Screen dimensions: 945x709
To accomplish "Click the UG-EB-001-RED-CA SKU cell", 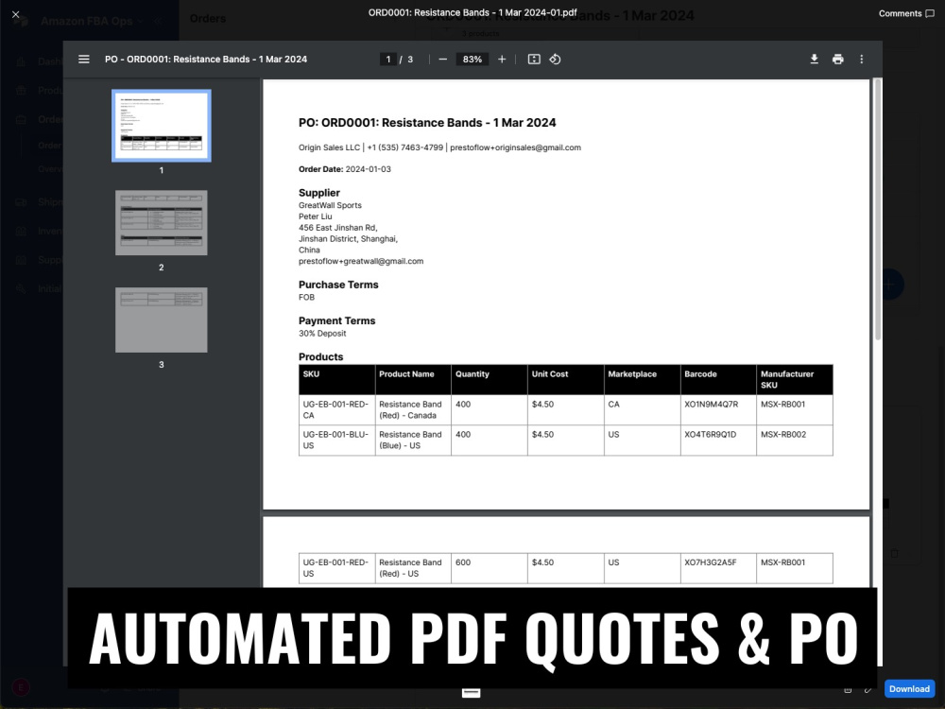I will (337, 410).
